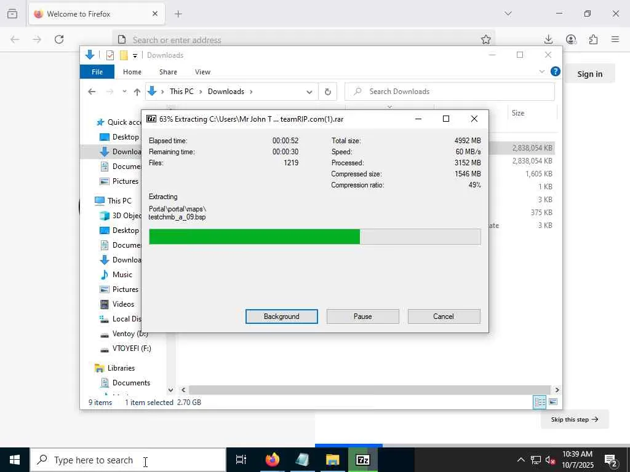Screen dimensions: 630x472
Task: Go back in Explorer navigation
Action: 92,92
